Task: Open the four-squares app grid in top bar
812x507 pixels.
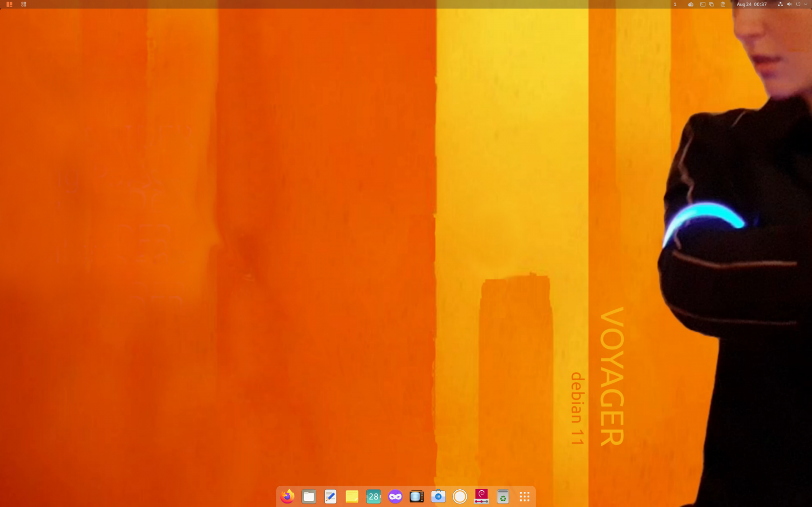Action: (24, 4)
